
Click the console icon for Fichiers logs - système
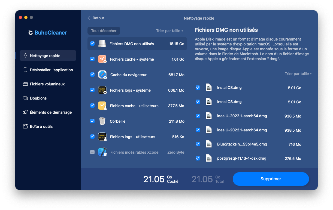[102, 90]
